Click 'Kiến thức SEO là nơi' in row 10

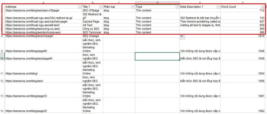(x=200, y=59)
